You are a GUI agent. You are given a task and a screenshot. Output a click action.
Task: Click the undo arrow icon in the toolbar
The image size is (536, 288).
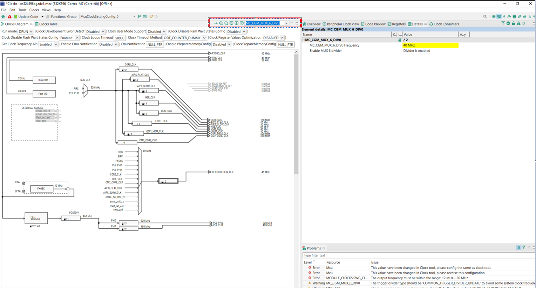pos(151,16)
